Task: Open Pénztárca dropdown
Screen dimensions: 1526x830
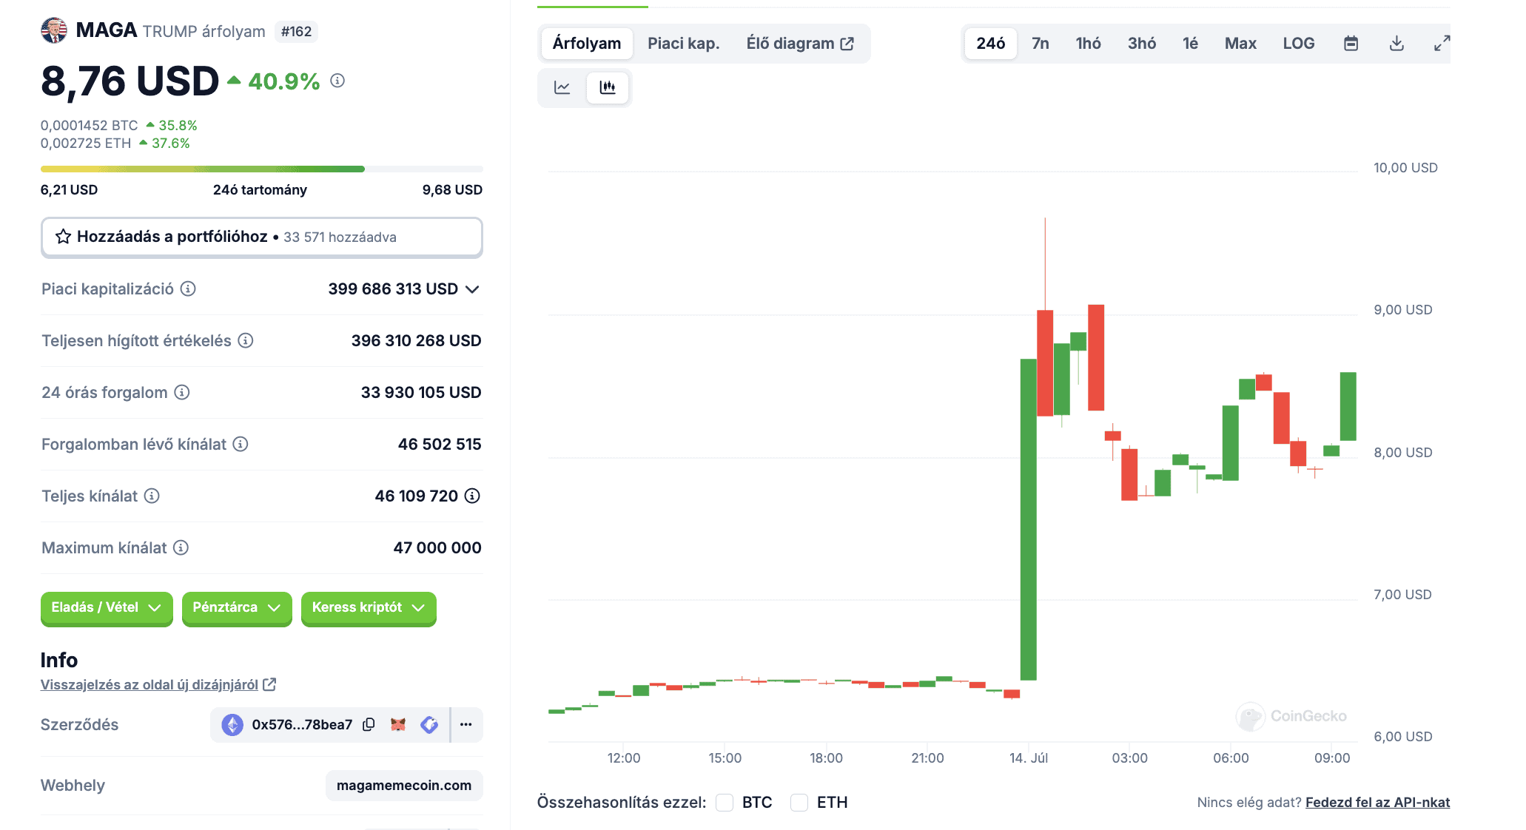Action: [237, 608]
